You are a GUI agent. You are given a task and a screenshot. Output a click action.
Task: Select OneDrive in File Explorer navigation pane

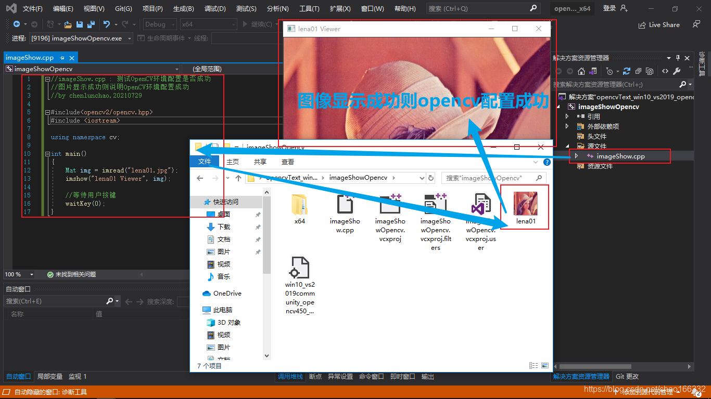coord(227,294)
